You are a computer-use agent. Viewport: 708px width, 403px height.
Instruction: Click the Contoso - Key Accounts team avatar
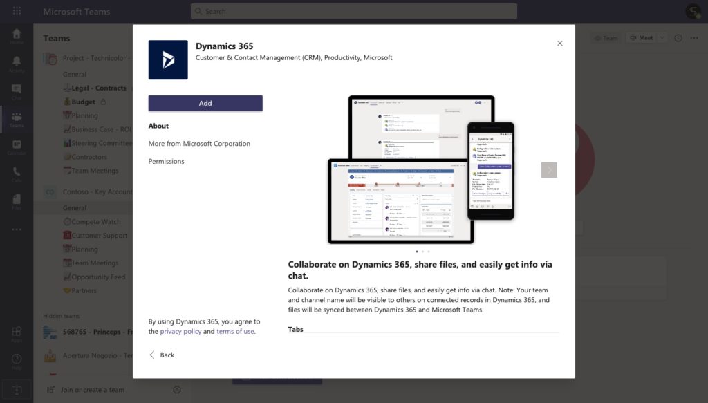[x=50, y=191]
